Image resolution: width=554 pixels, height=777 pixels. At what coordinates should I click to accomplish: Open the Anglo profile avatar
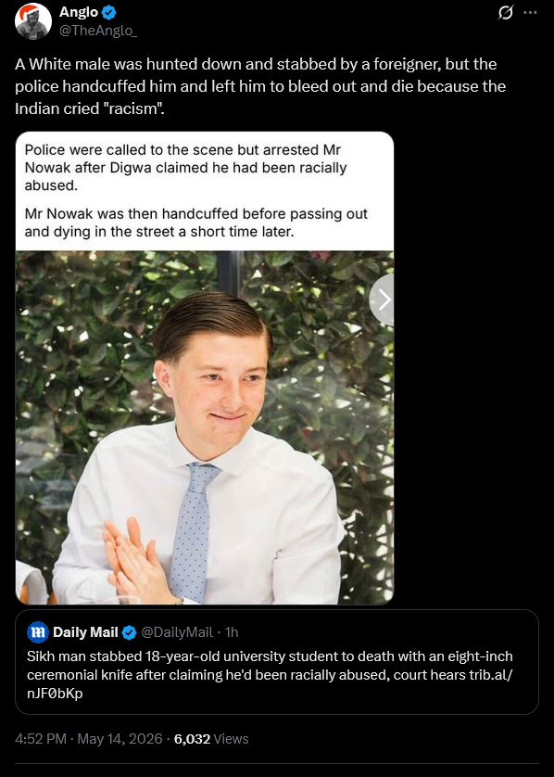coord(33,20)
